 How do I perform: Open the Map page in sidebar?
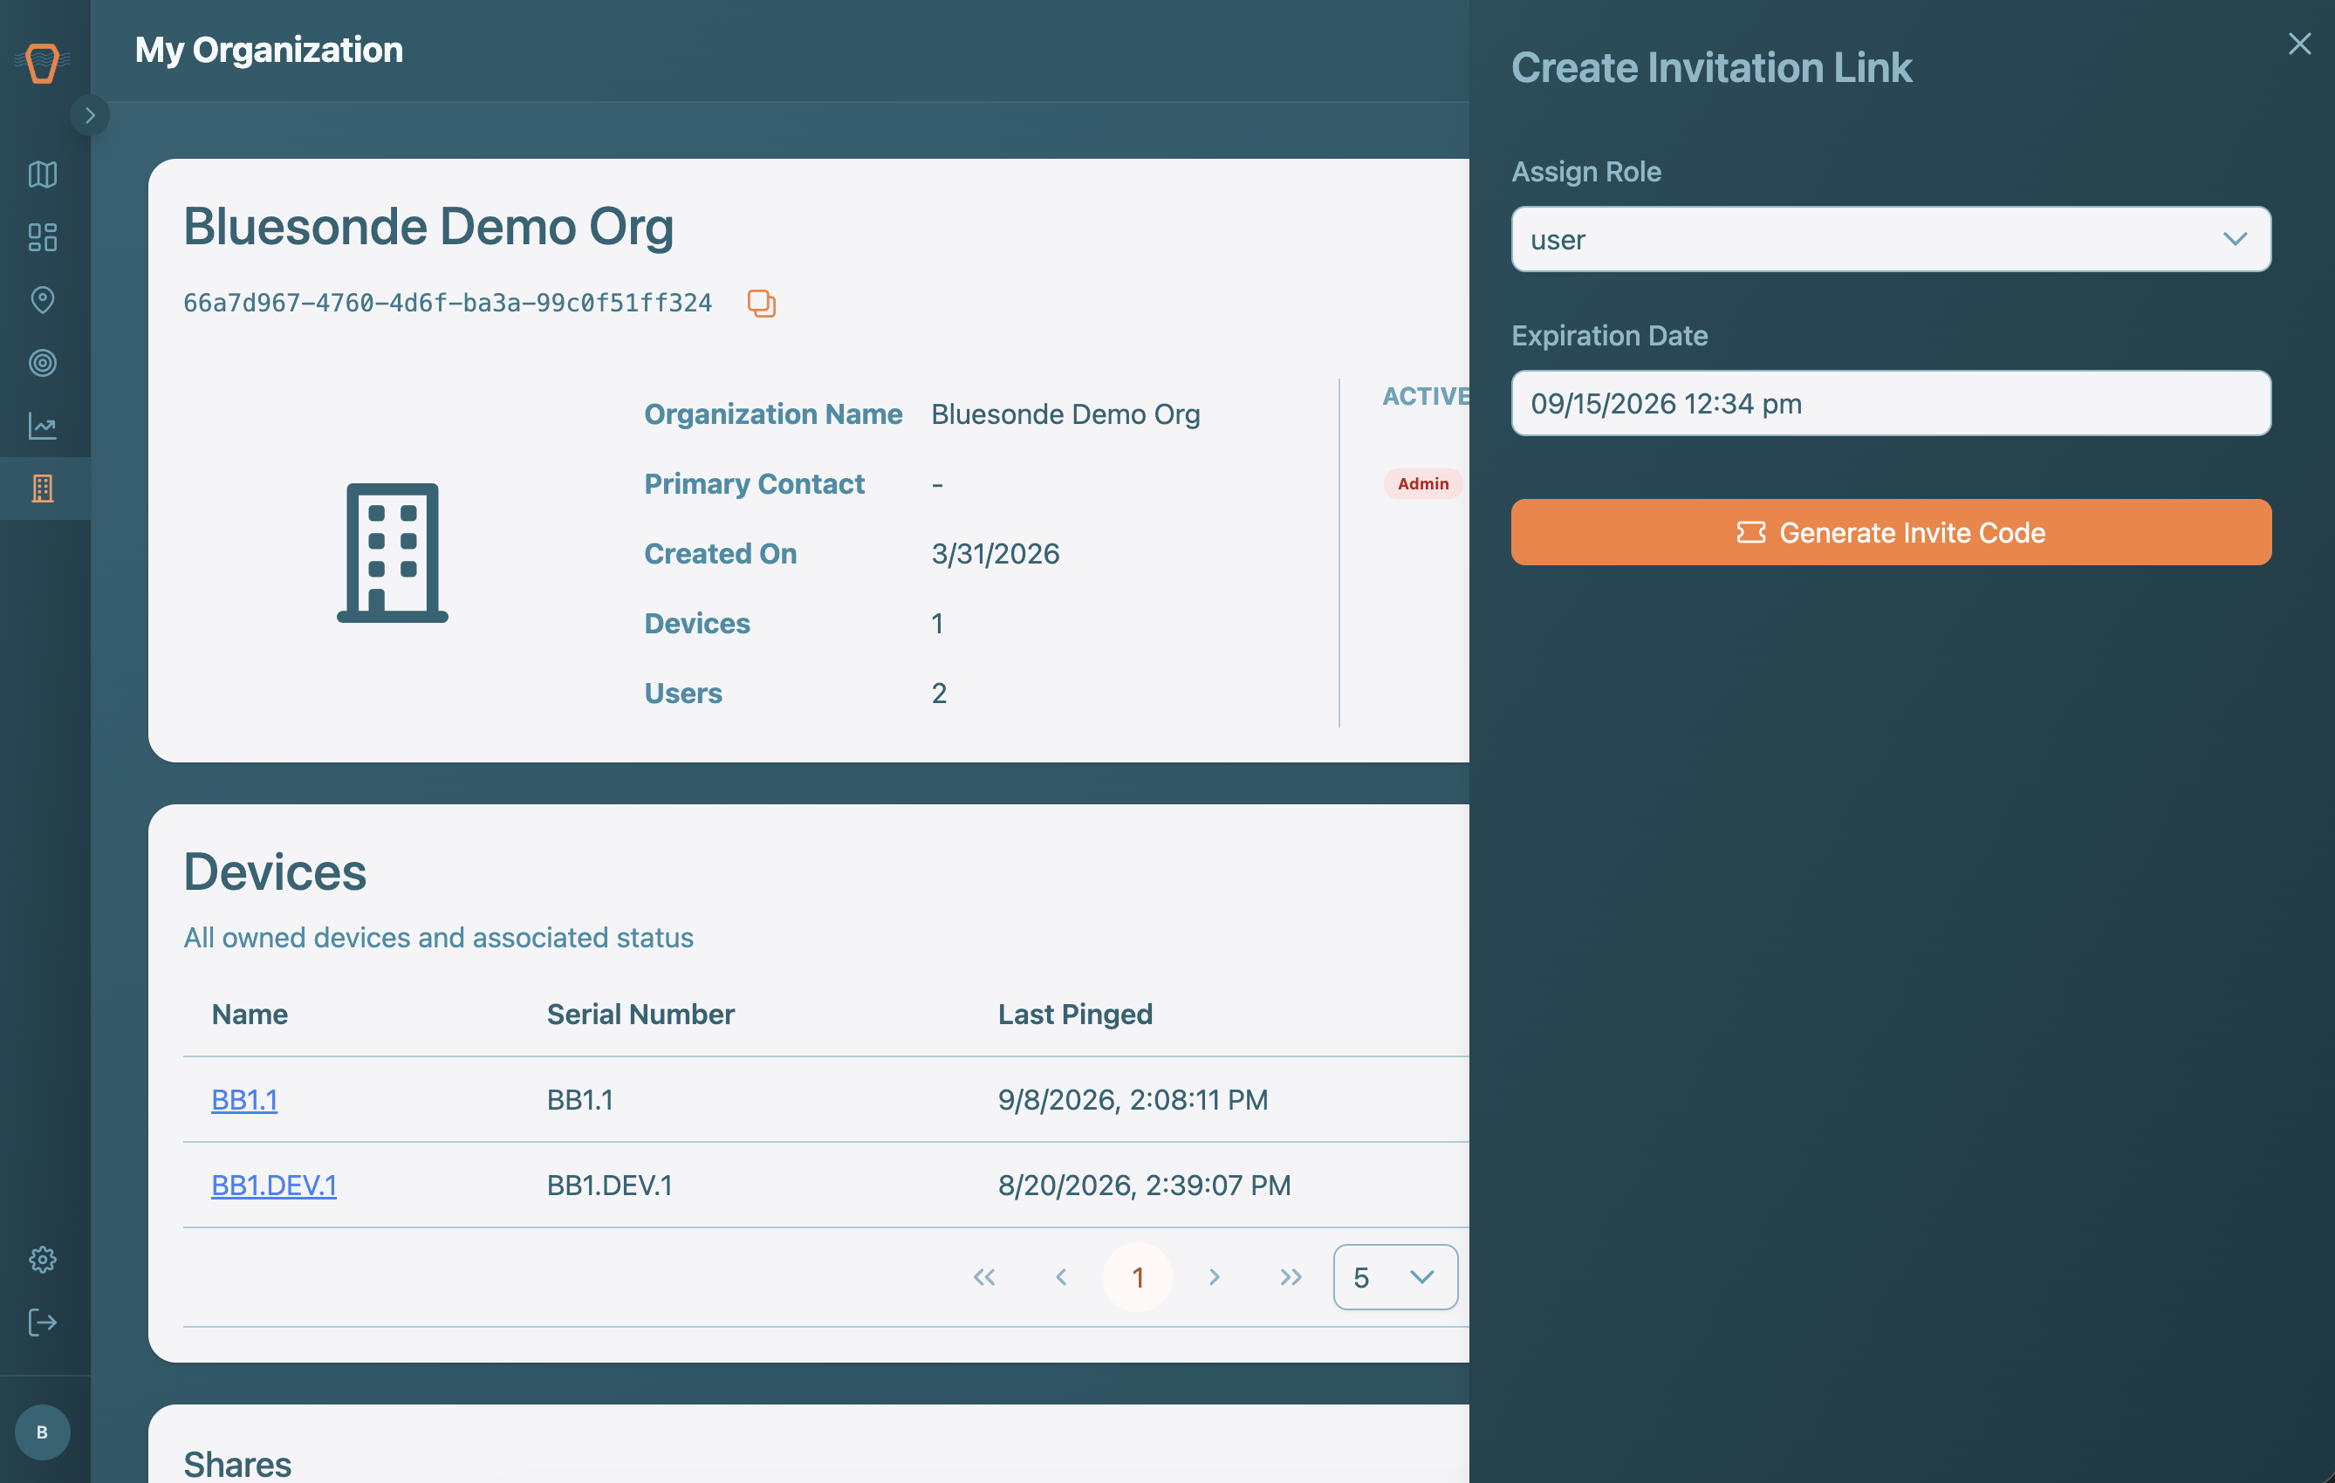coord(43,174)
